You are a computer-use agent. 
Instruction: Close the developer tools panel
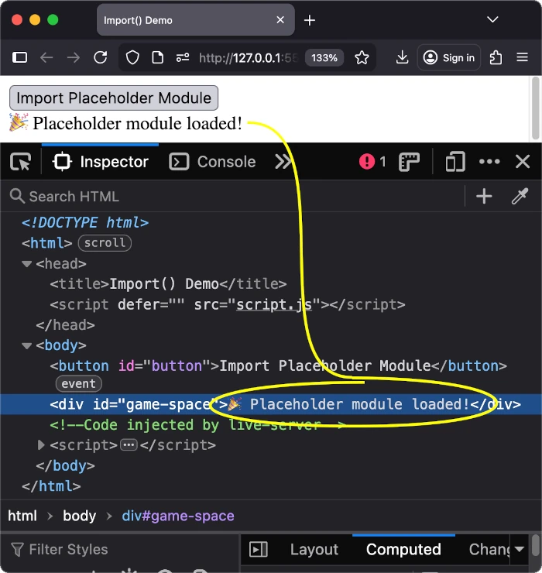(523, 161)
